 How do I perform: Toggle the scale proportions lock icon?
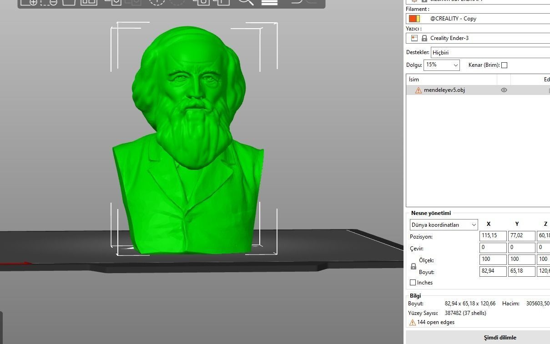point(414,266)
